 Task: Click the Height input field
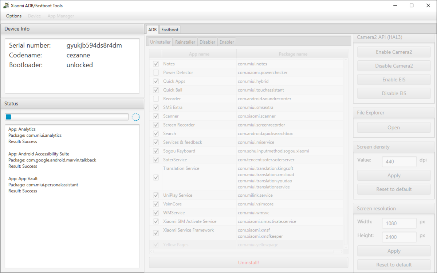click(399, 237)
